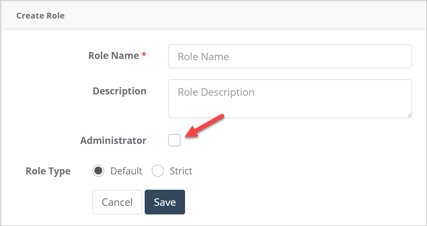Click the "Role Type" label
Viewport: 427px width, 226px height.
click(48, 171)
